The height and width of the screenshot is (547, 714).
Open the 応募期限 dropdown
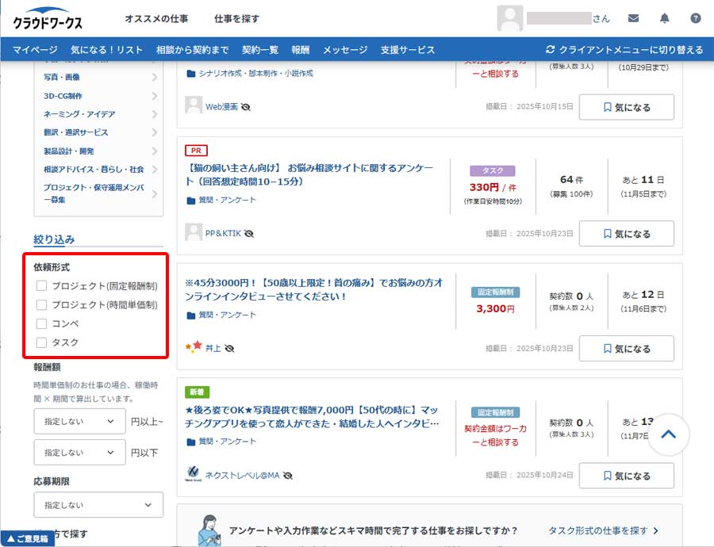[98, 505]
